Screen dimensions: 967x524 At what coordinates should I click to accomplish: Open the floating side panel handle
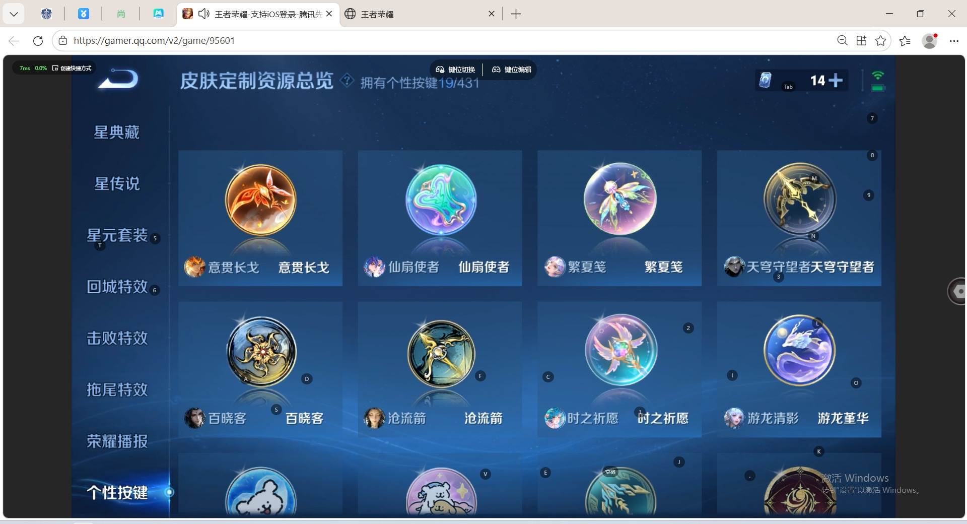click(957, 291)
